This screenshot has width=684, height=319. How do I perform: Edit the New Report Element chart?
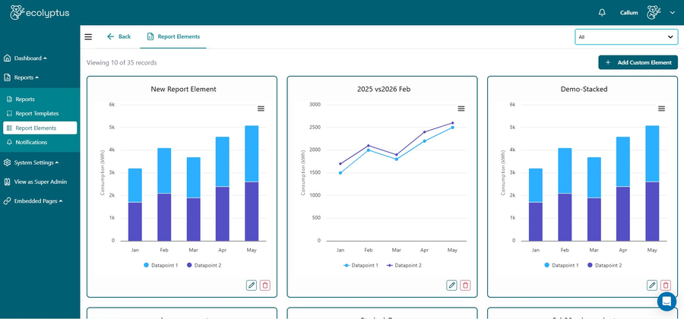(252, 286)
